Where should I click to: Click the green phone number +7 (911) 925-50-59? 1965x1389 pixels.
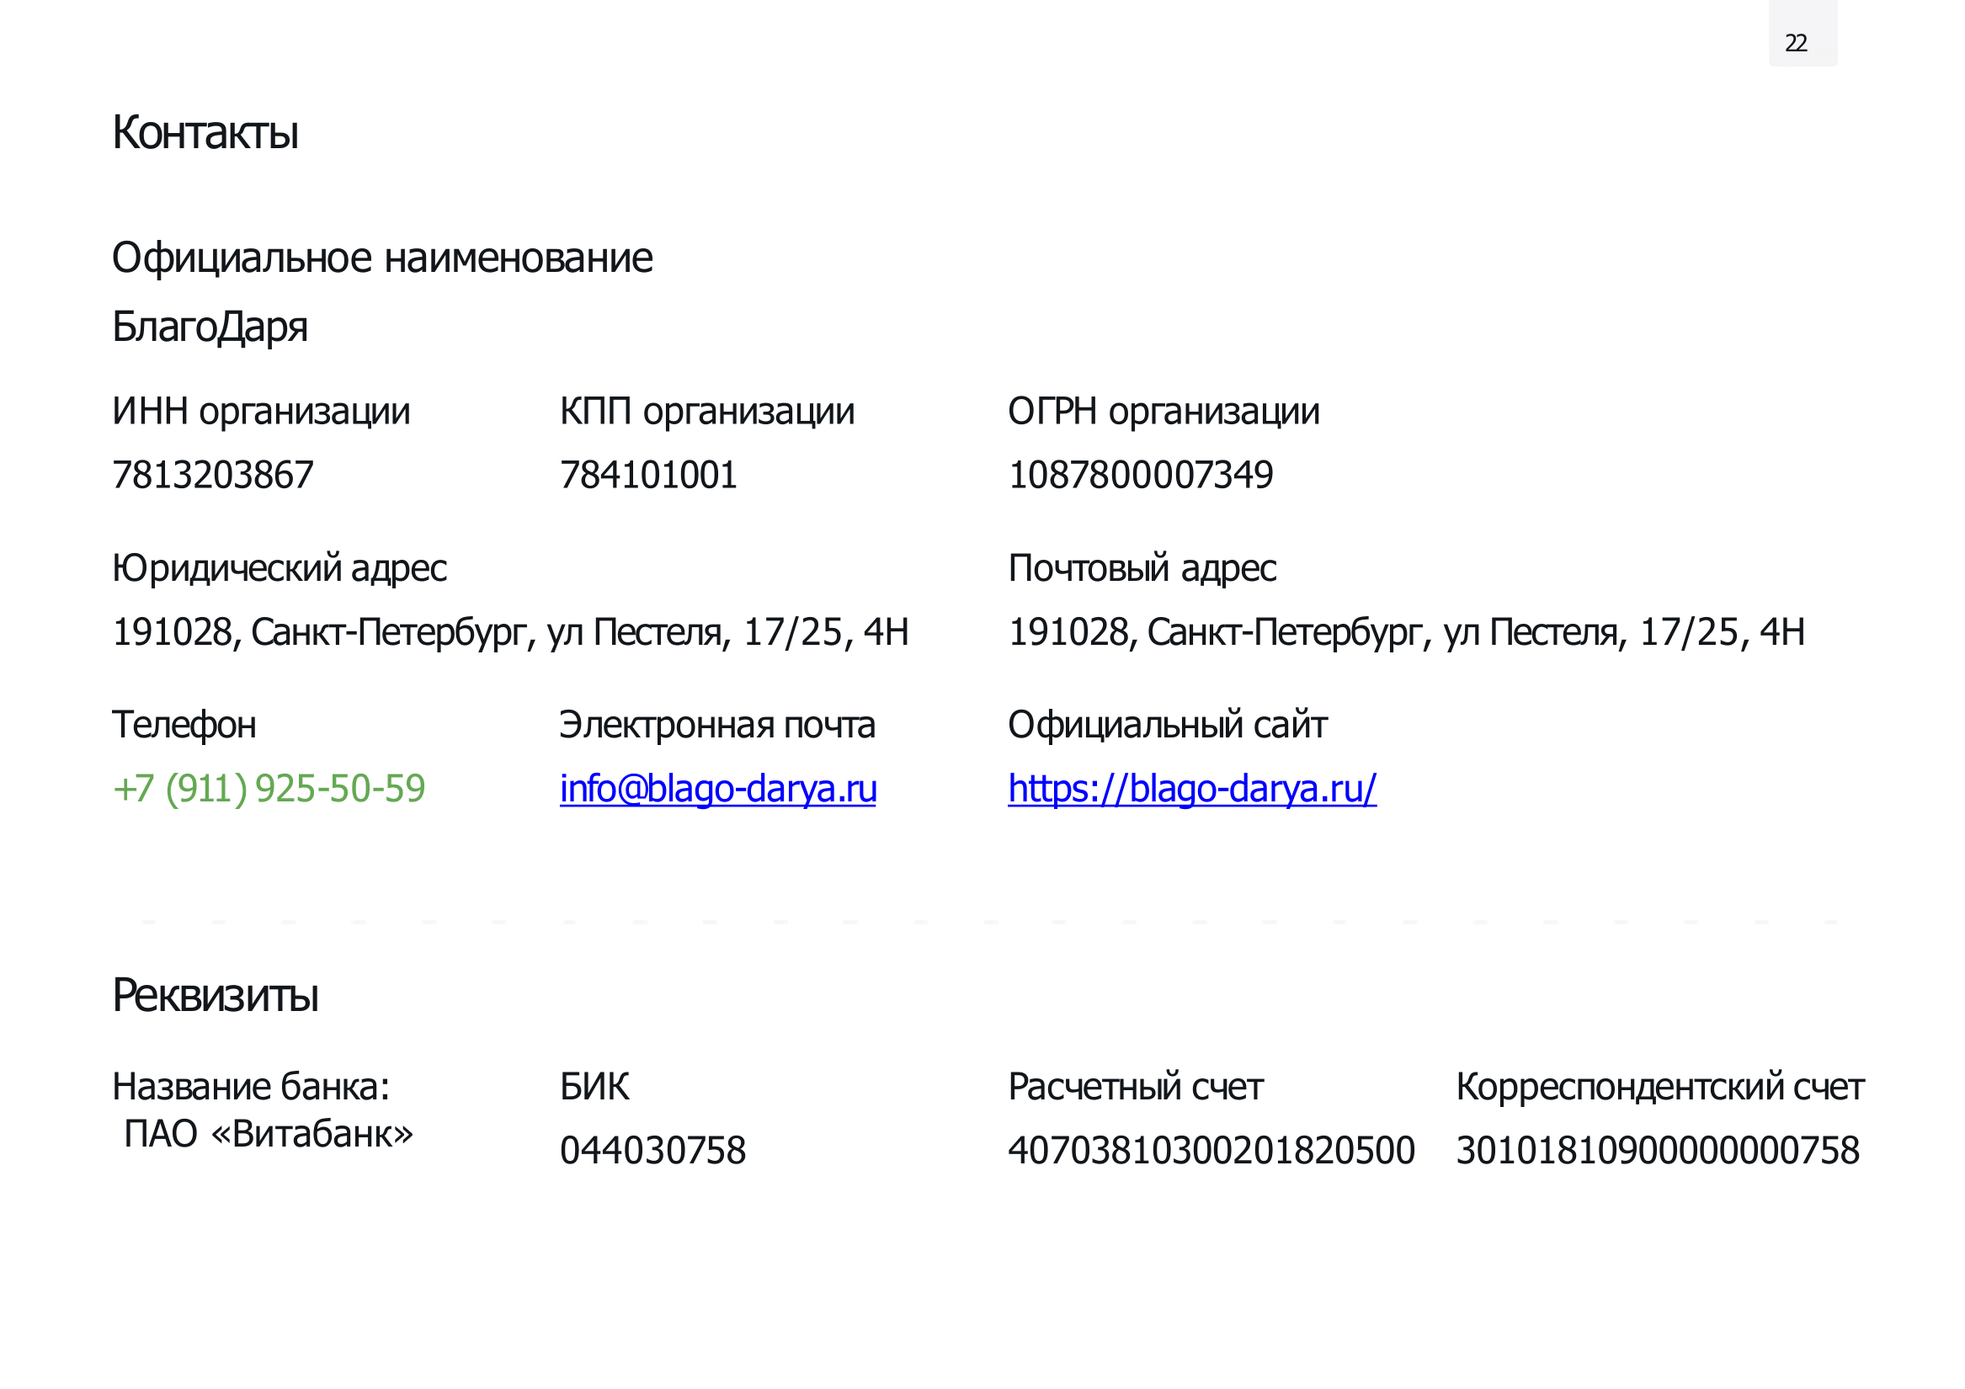(x=269, y=789)
